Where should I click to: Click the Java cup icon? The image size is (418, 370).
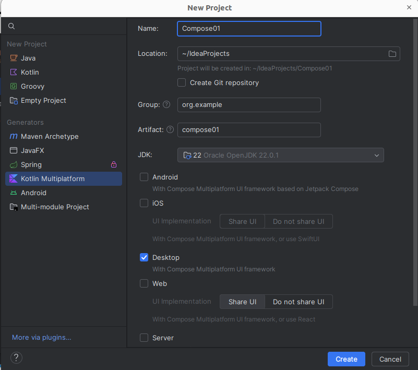(x=14, y=58)
